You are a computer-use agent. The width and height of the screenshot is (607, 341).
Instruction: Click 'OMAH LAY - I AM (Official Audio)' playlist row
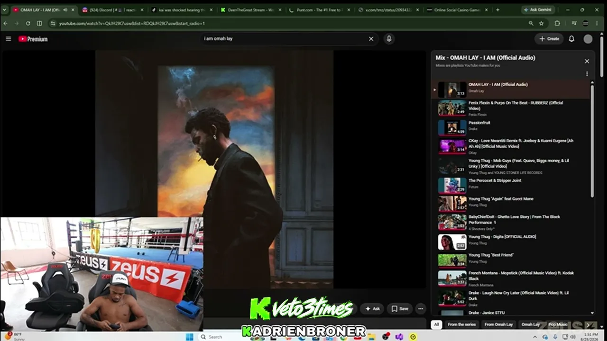point(510,89)
